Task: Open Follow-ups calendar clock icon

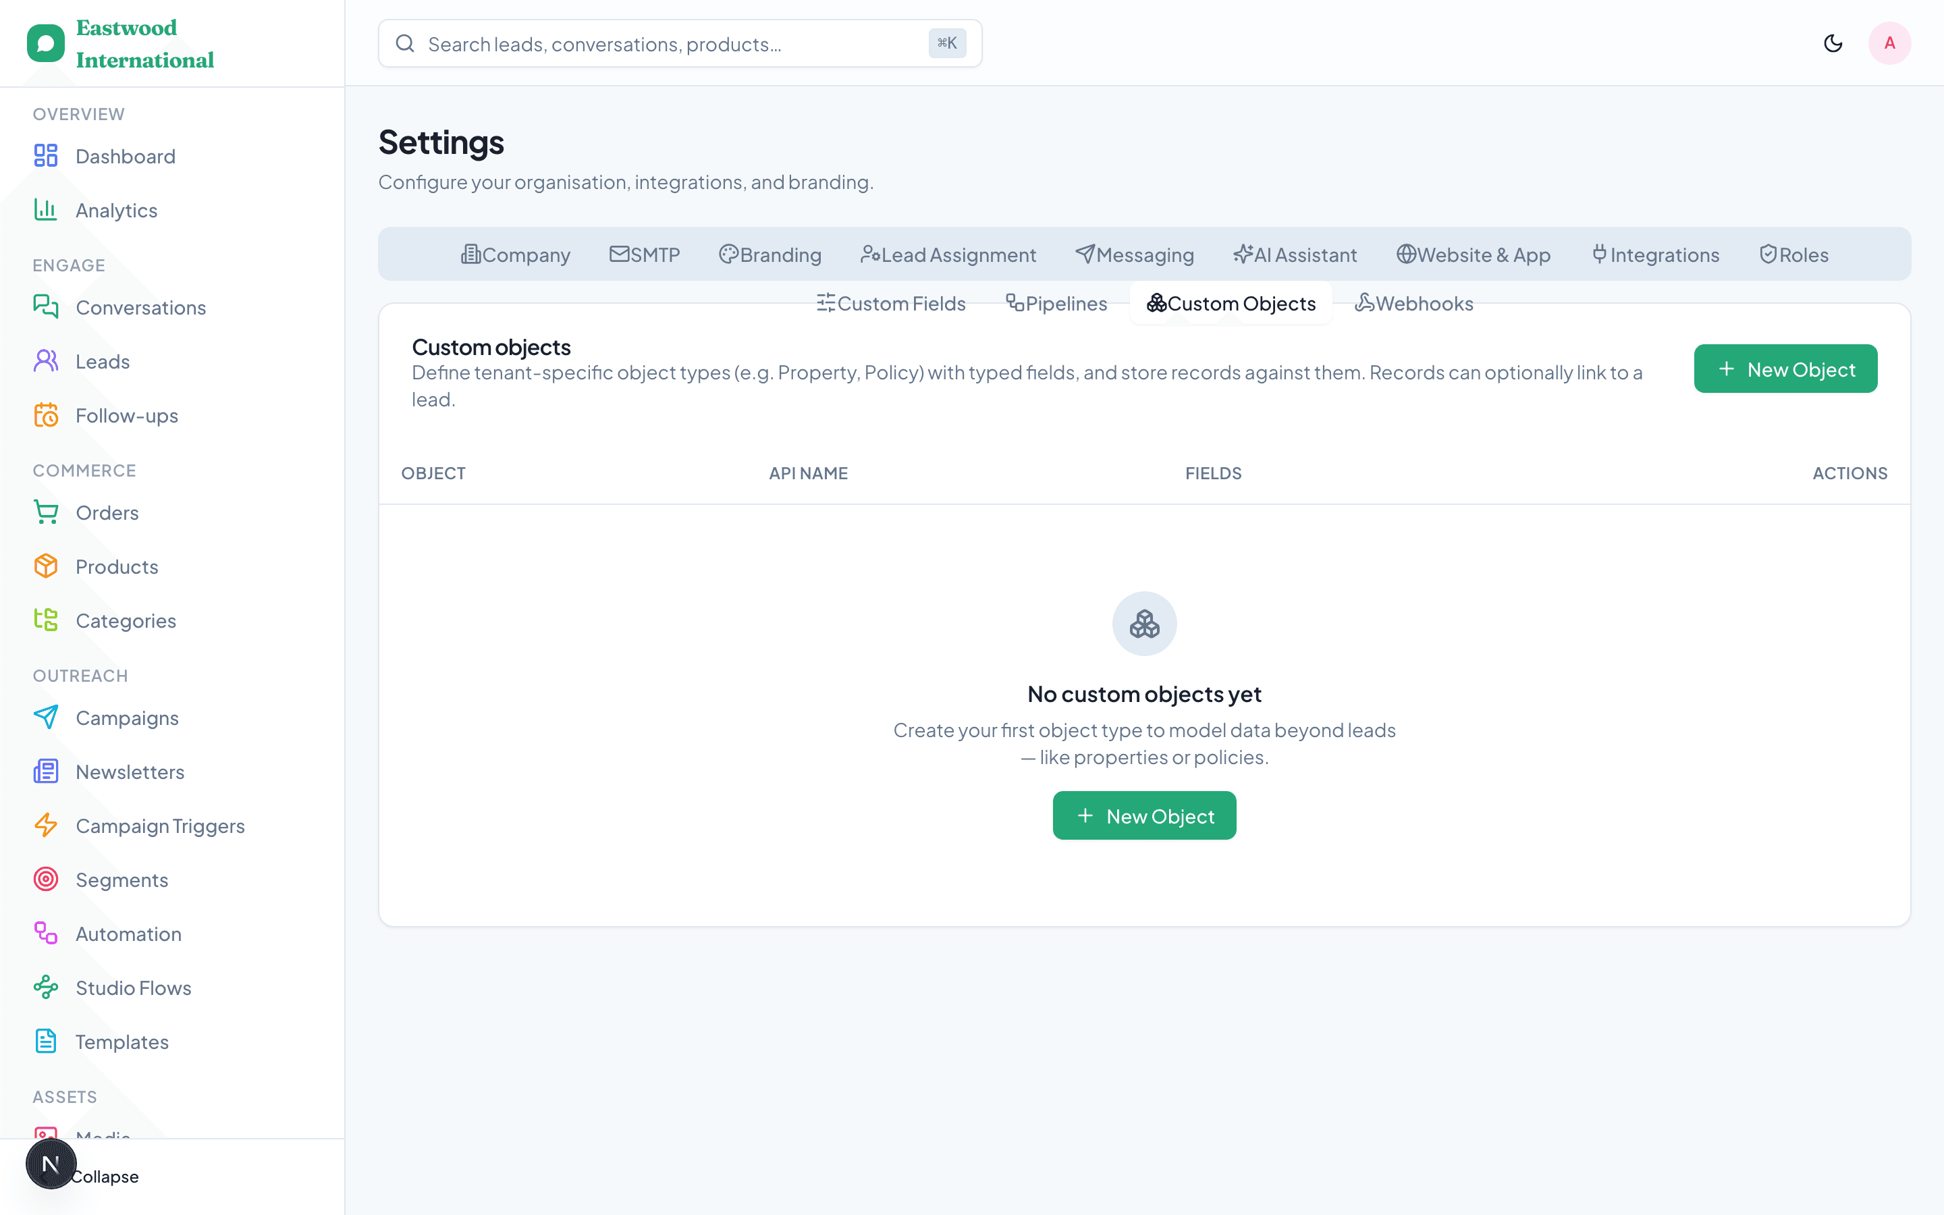Action: (x=46, y=415)
